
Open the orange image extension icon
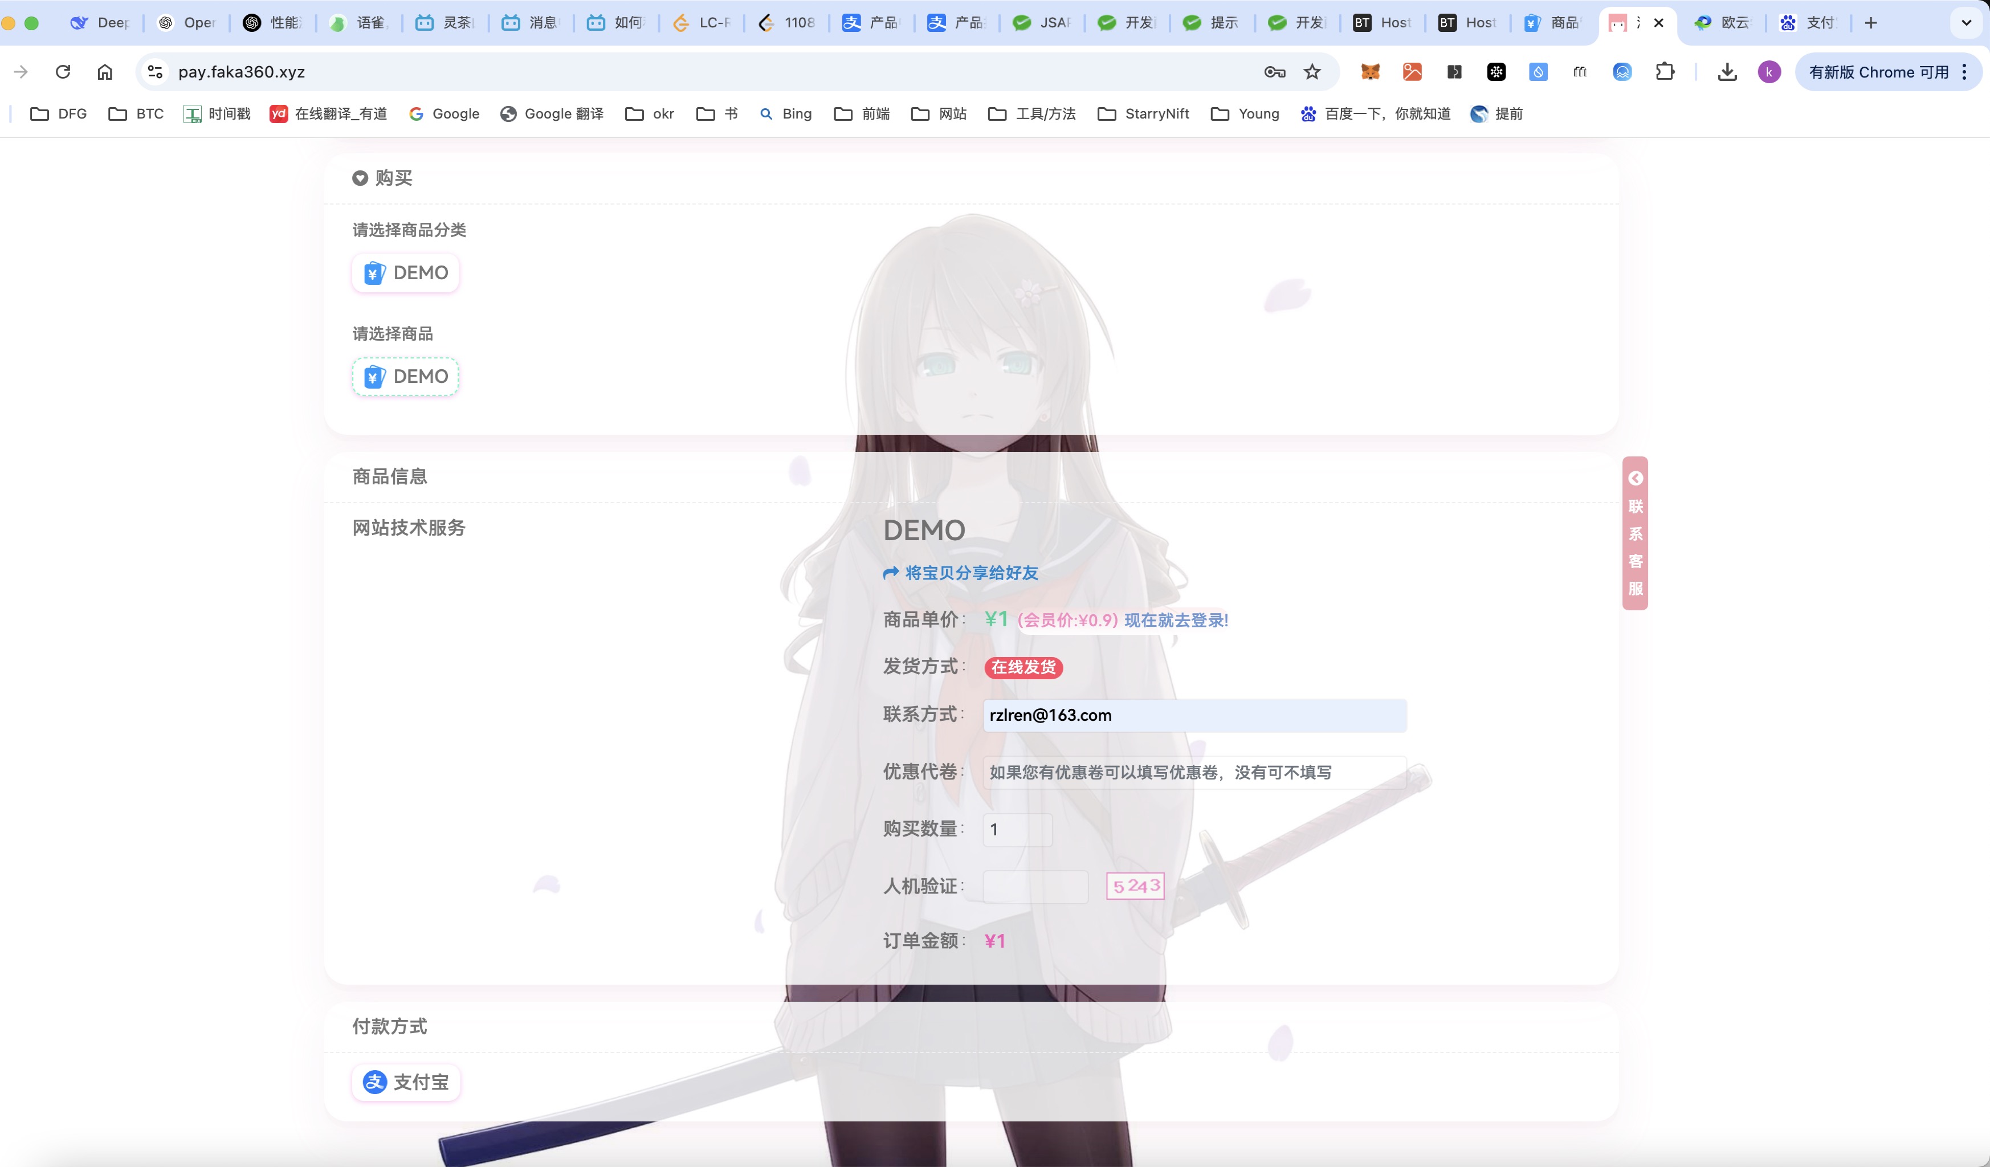click(1412, 72)
